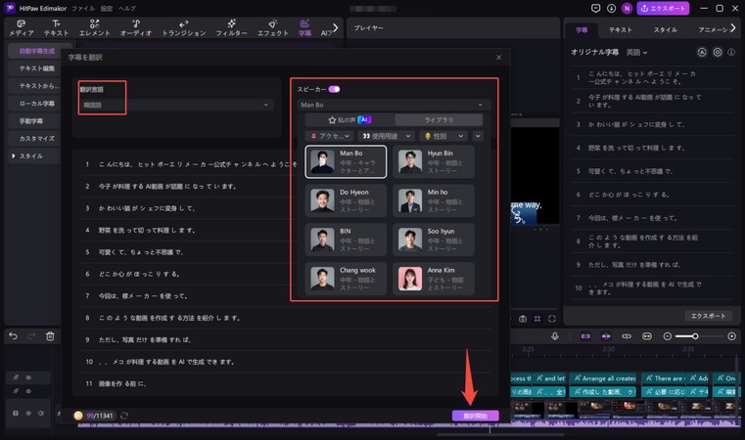Image resolution: width=745 pixels, height=440 pixels.
Task: Toggle the スピーカー (Speaker) switch
Action: click(x=334, y=89)
